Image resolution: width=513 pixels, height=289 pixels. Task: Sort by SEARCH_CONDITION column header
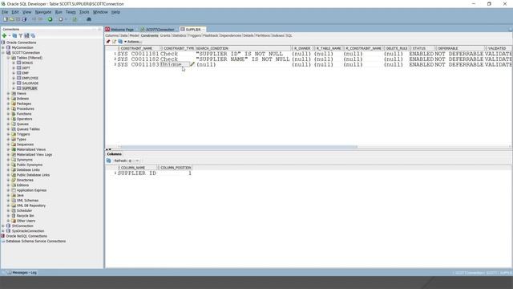coord(243,48)
